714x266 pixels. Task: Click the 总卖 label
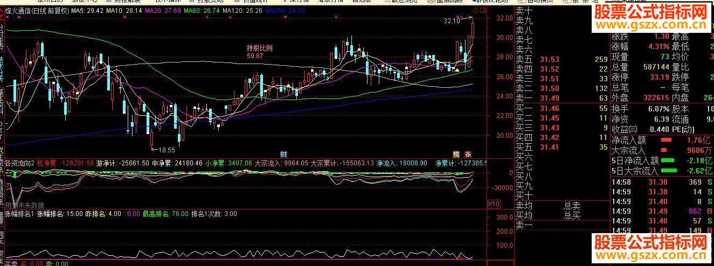[572, 206]
